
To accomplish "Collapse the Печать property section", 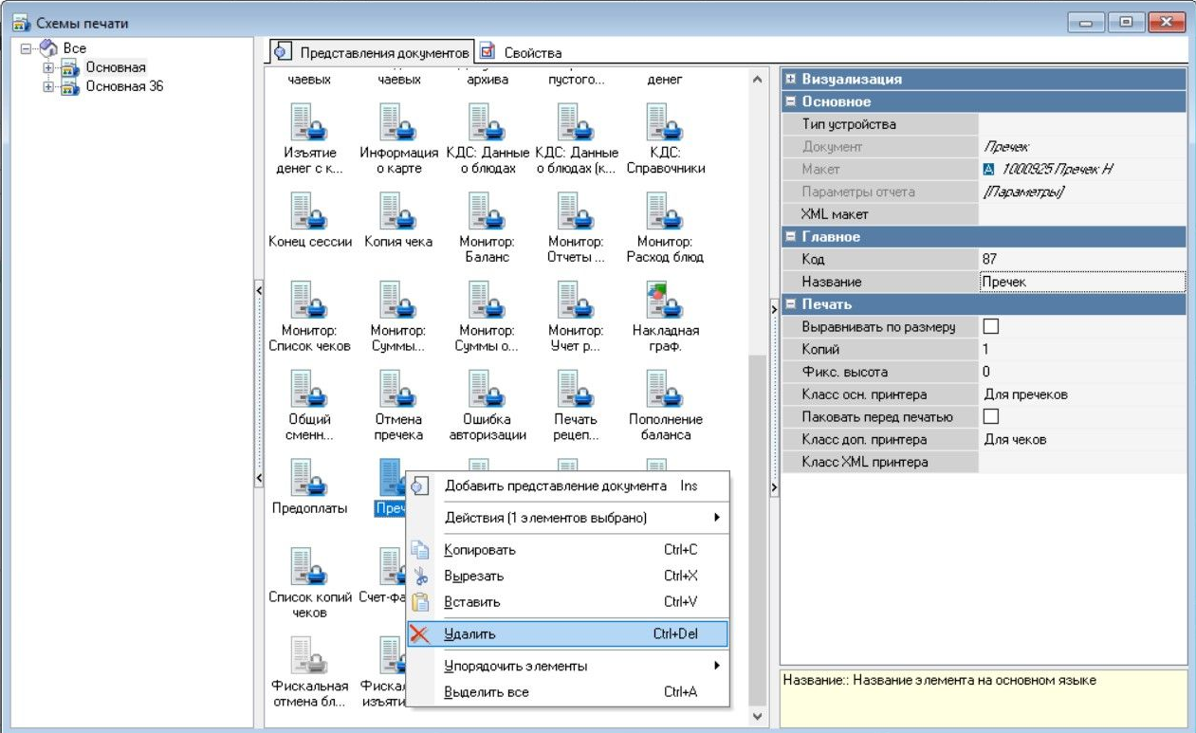I will (790, 304).
